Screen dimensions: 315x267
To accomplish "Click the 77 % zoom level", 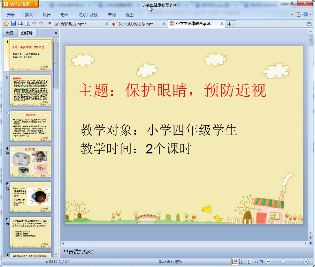I will click(259, 261).
